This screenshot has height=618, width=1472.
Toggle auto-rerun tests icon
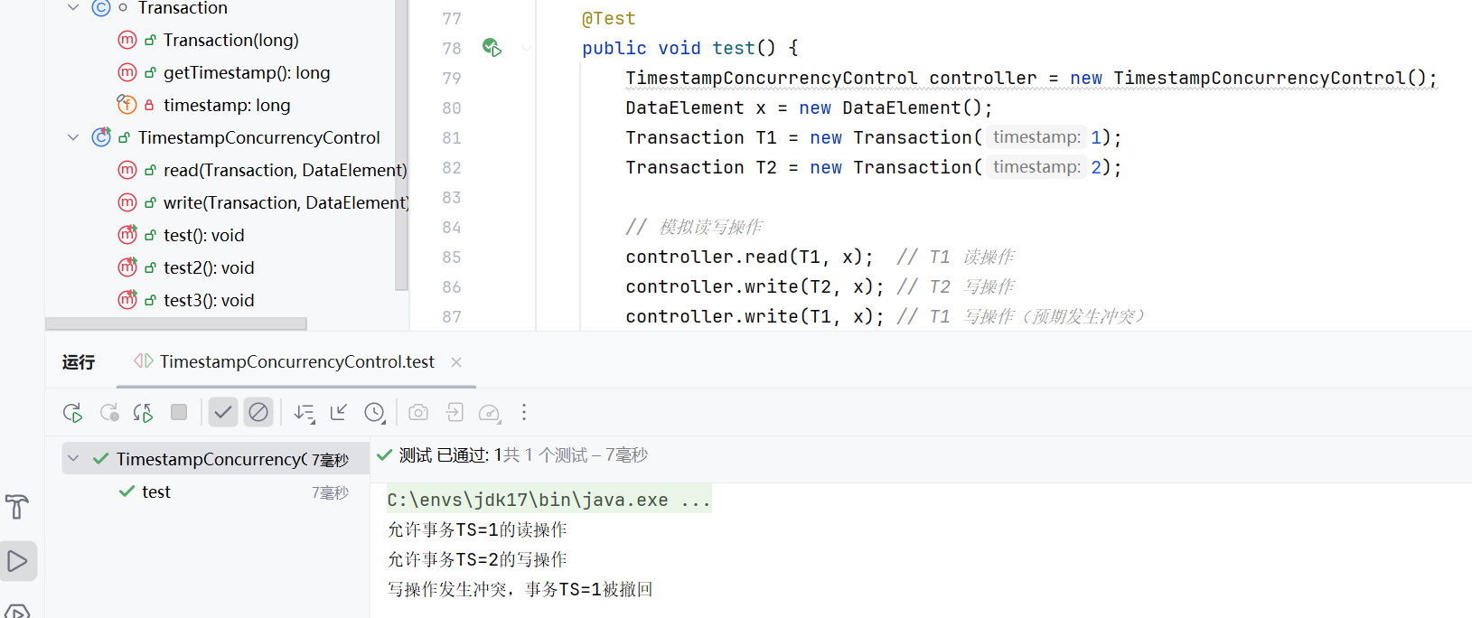click(x=143, y=413)
